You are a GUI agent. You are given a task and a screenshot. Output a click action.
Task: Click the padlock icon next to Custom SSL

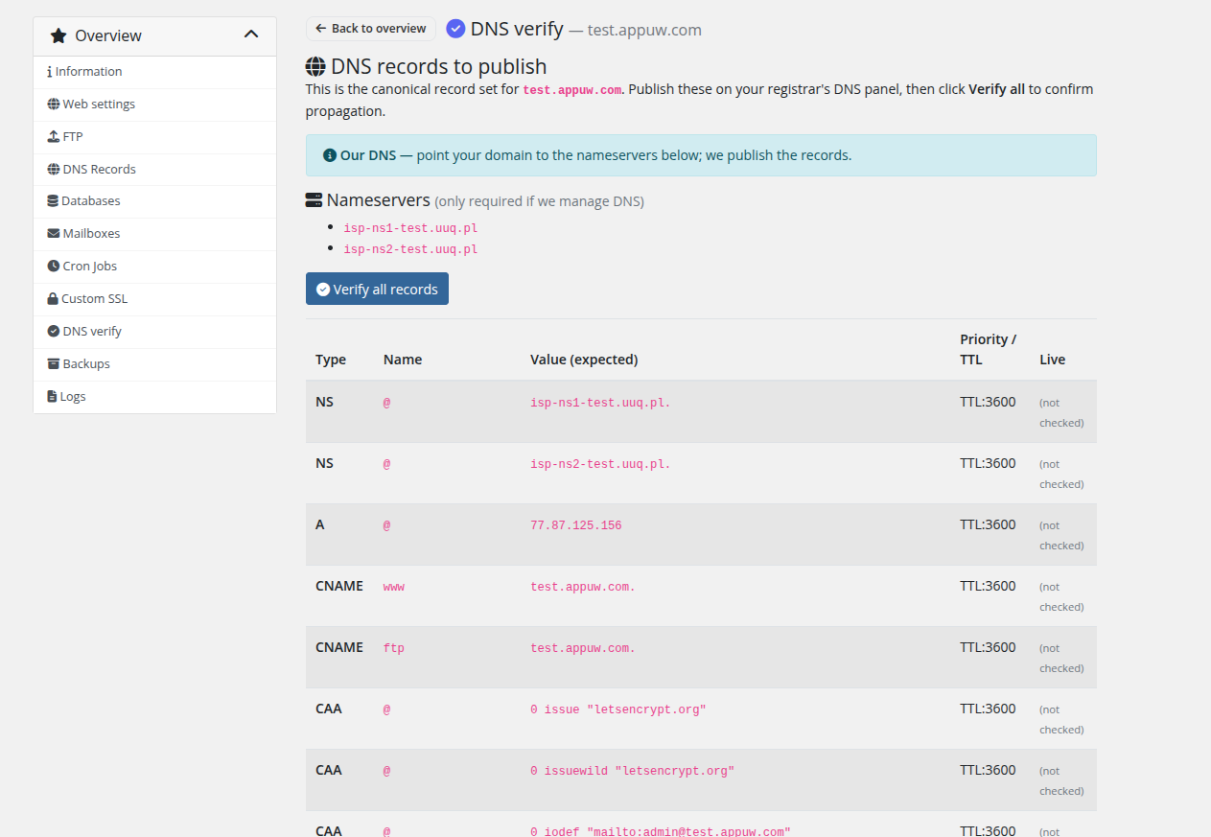[53, 298]
